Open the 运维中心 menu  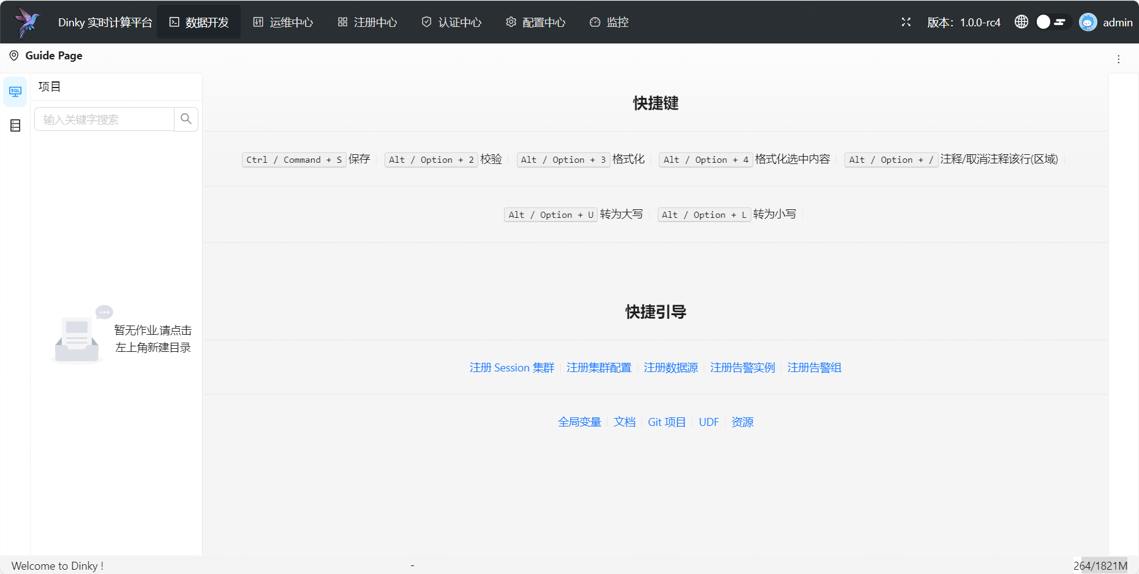click(283, 22)
